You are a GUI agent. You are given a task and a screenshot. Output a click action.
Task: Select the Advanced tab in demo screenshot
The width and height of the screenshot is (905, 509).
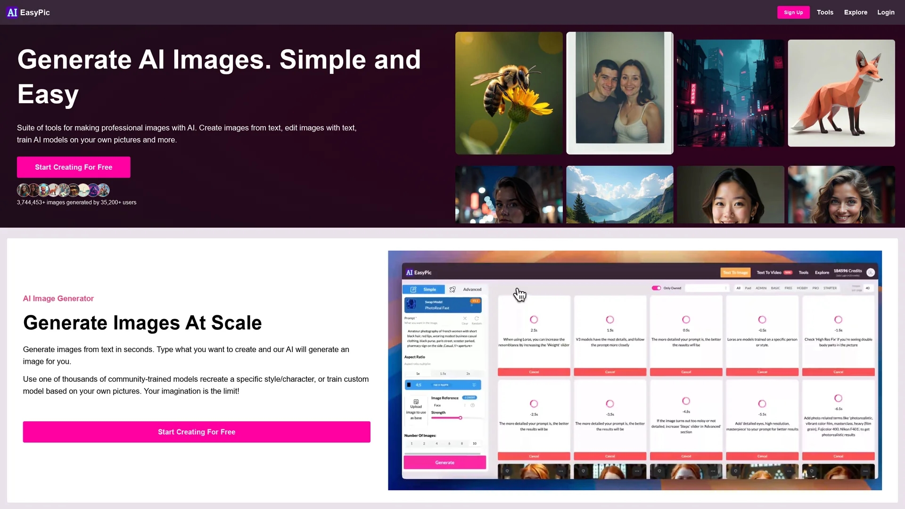466,289
